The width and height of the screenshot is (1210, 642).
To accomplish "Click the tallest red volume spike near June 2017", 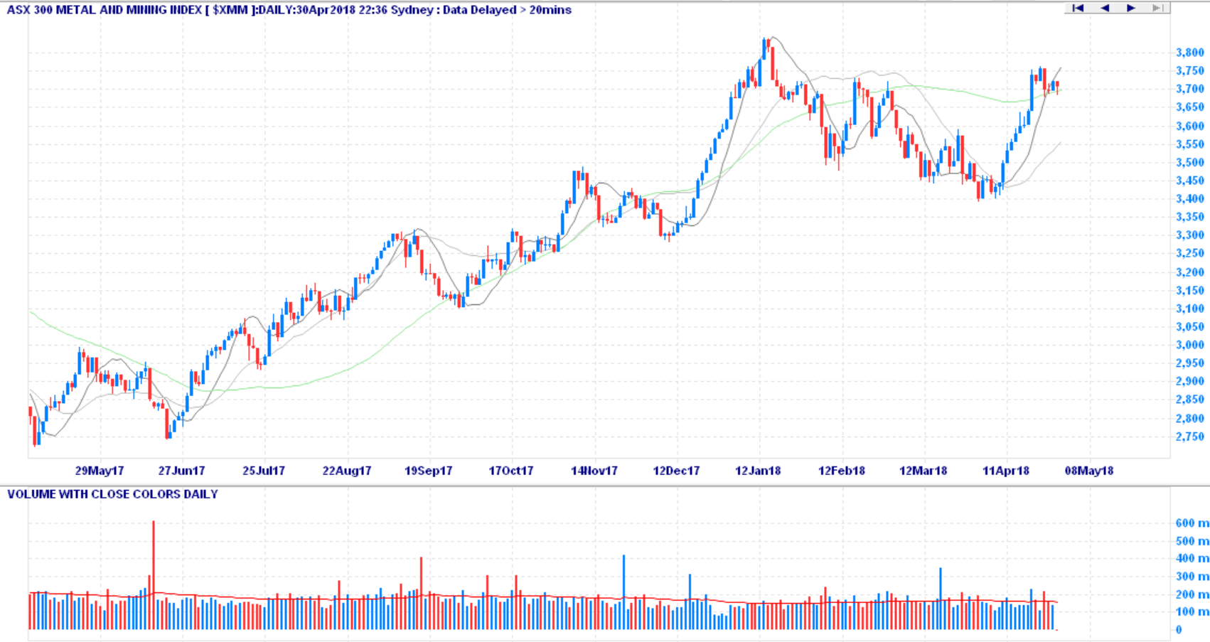I will 154,574.
